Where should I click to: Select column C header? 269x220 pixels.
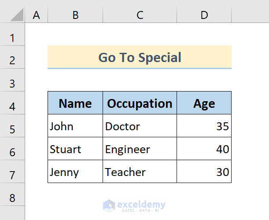tap(140, 15)
